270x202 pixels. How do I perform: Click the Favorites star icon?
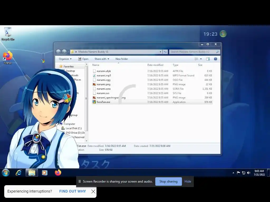pyautogui.click(x=61, y=66)
